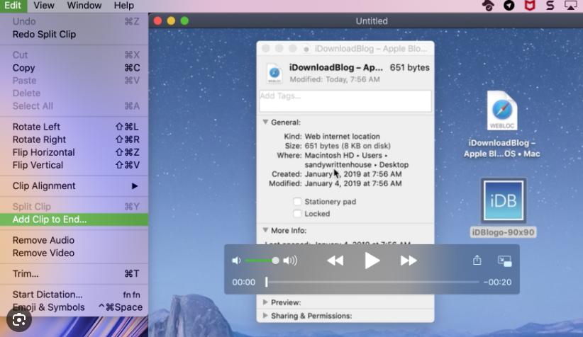This screenshot has width=583, height=337.
Task: Adjust the green volume slider knob
Action: [275, 261]
